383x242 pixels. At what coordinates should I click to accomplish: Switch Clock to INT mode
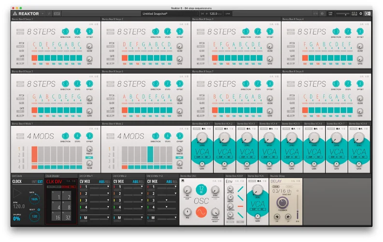(34, 181)
